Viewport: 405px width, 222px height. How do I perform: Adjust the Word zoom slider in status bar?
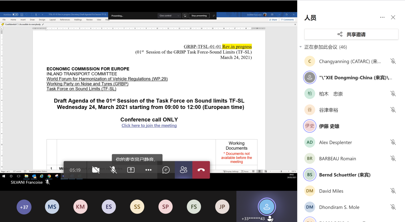(281, 171)
